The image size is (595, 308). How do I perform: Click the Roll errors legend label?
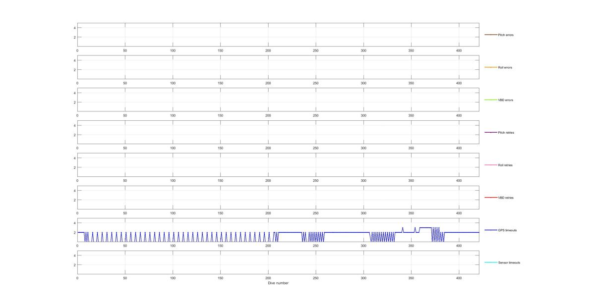[x=505, y=67]
